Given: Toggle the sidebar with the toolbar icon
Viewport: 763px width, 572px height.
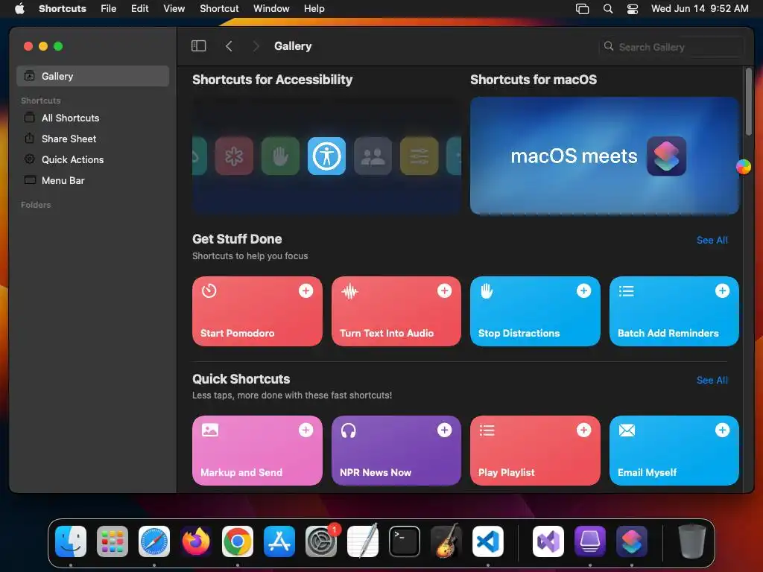Looking at the screenshot, I should [198, 46].
